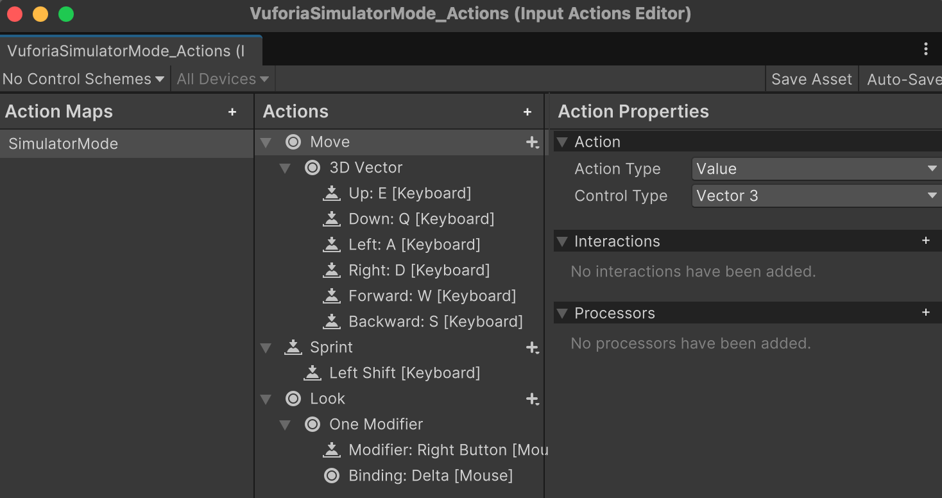The width and height of the screenshot is (942, 498).
Task: Click the One Modifier composite icon
Action: [313, 424]
